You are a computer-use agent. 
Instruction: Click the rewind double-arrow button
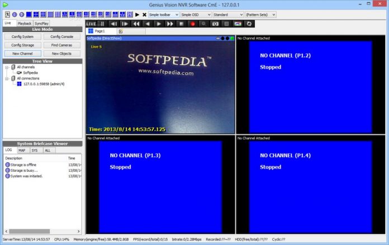tap(136, 24)
